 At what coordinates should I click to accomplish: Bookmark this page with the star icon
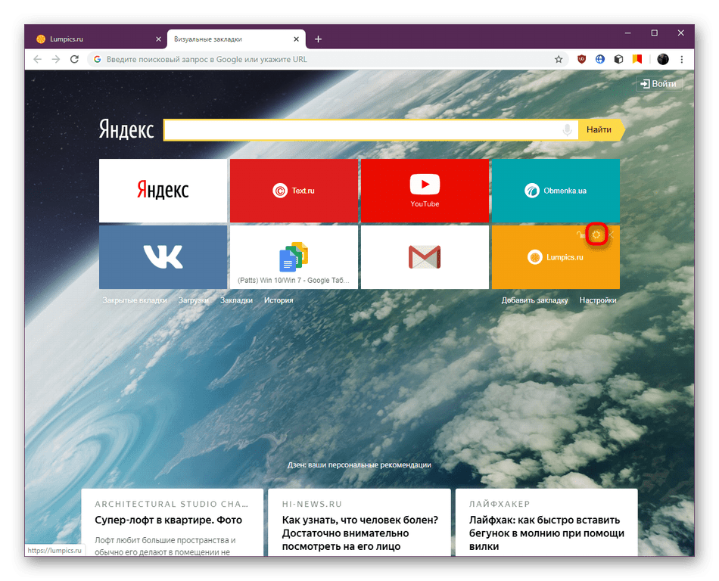click(x=559, y=59)
